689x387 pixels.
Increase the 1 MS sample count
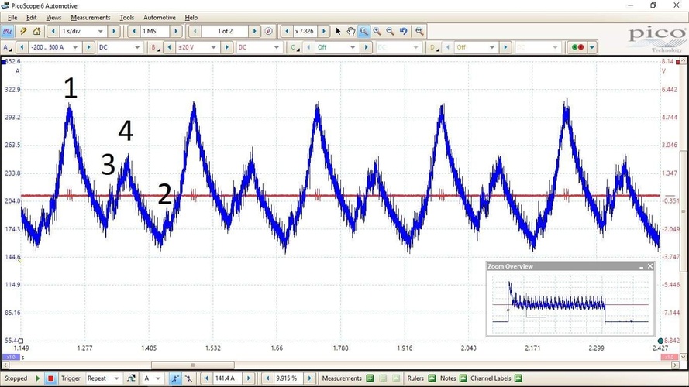click(176, 31)
